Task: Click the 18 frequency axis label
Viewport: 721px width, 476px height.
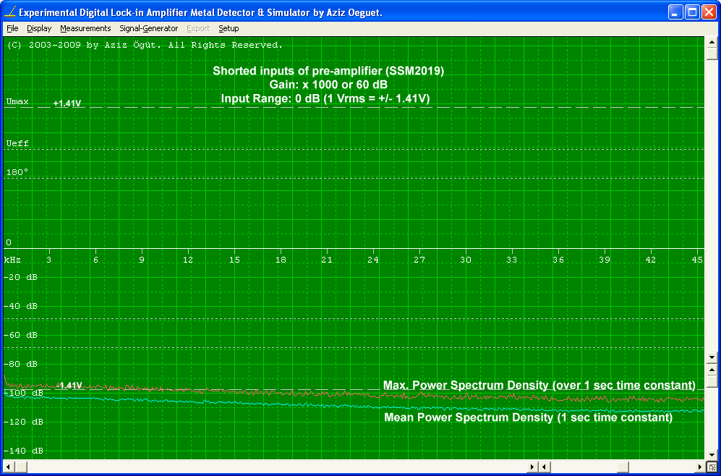Action: [281, 260]
